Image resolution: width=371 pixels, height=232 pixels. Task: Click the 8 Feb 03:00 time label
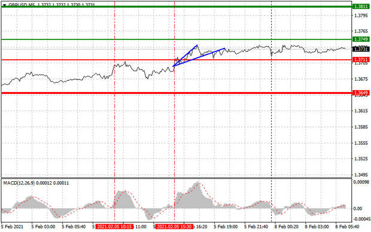317,227
